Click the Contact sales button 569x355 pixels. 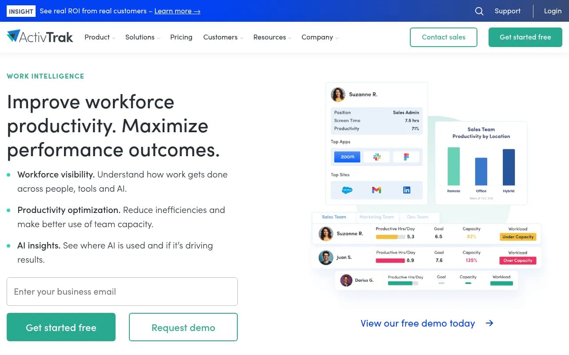[x=444, y=37]
